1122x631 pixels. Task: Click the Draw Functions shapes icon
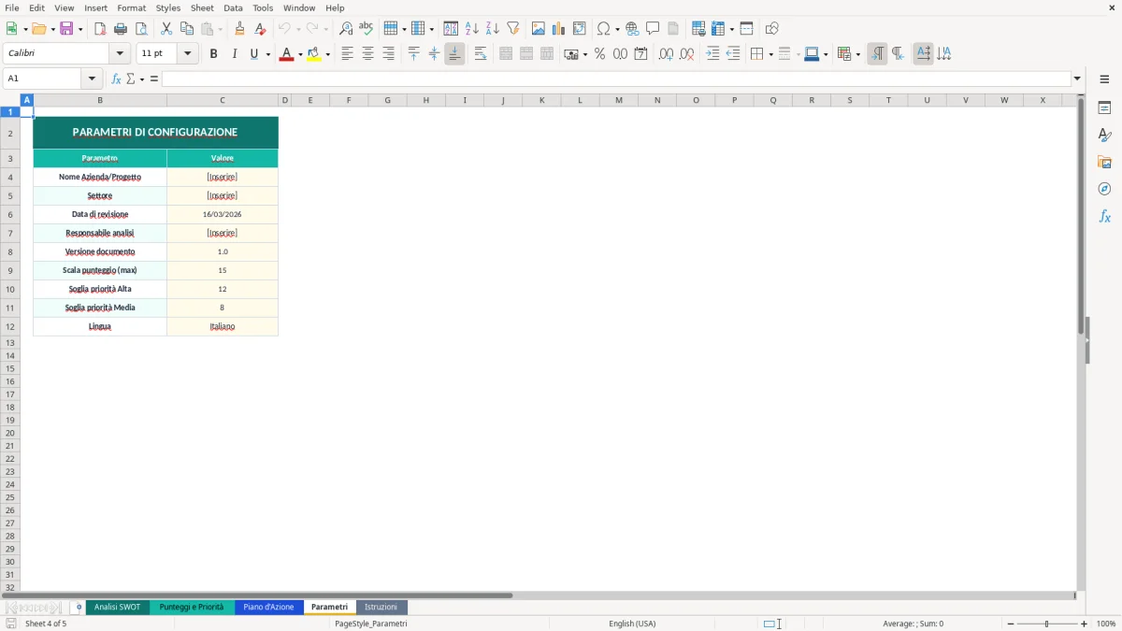click(772, 29)
